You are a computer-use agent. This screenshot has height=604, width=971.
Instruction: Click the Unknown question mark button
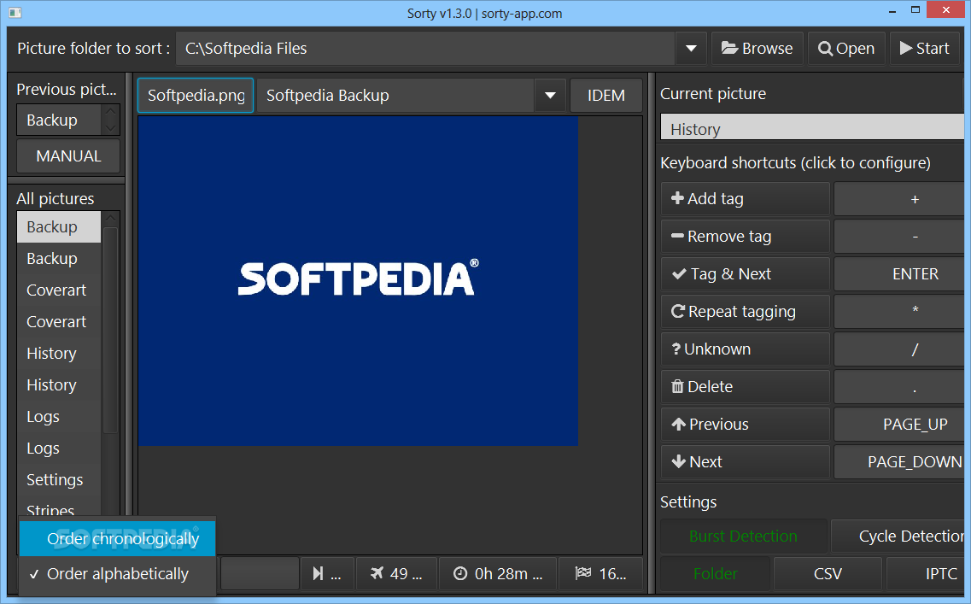[x=745, y=349]
